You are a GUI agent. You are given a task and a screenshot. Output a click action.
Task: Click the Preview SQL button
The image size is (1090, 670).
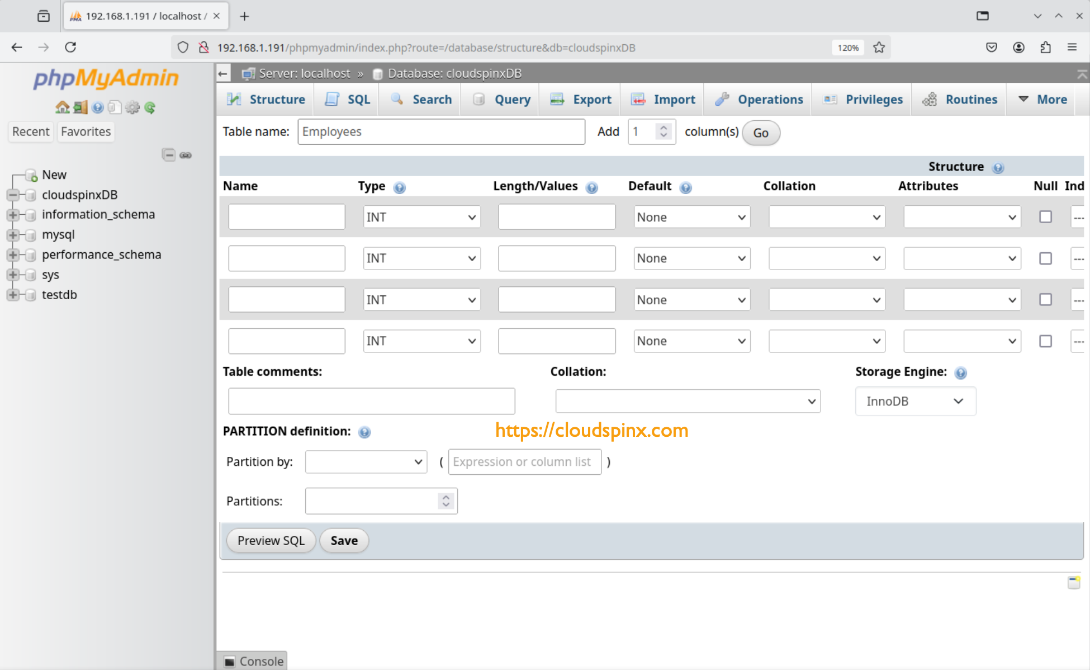click(x=271, y=540)
